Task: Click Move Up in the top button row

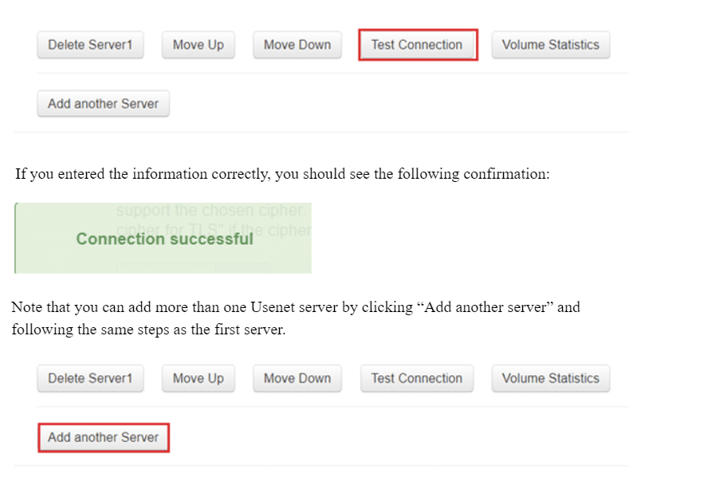Action: coord(198,45)
